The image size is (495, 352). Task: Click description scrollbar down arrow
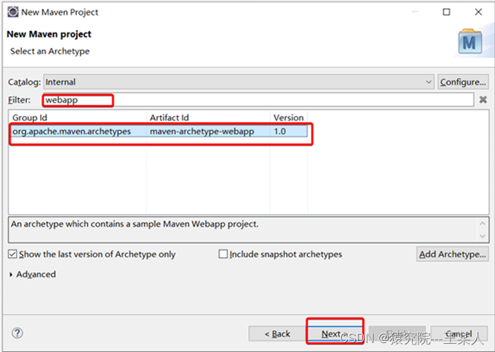(483, 236)
